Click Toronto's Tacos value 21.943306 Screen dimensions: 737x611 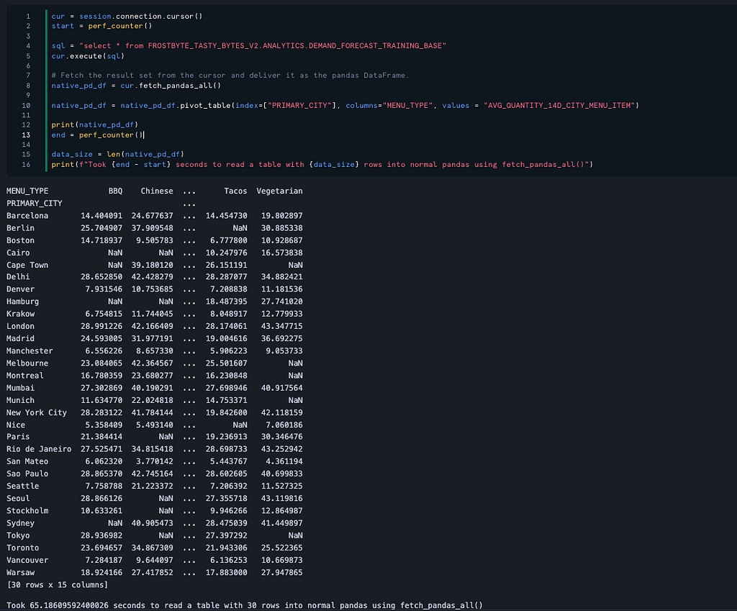[227, 548]
